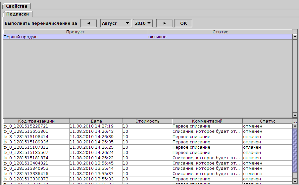Select the Подписки tab
Viewport: 299px width, 185px height.
(18, 14)
